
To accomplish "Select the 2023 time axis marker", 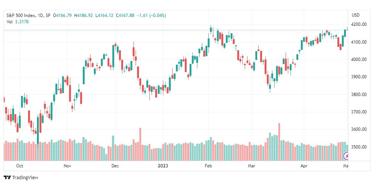I will click(163, 166).
